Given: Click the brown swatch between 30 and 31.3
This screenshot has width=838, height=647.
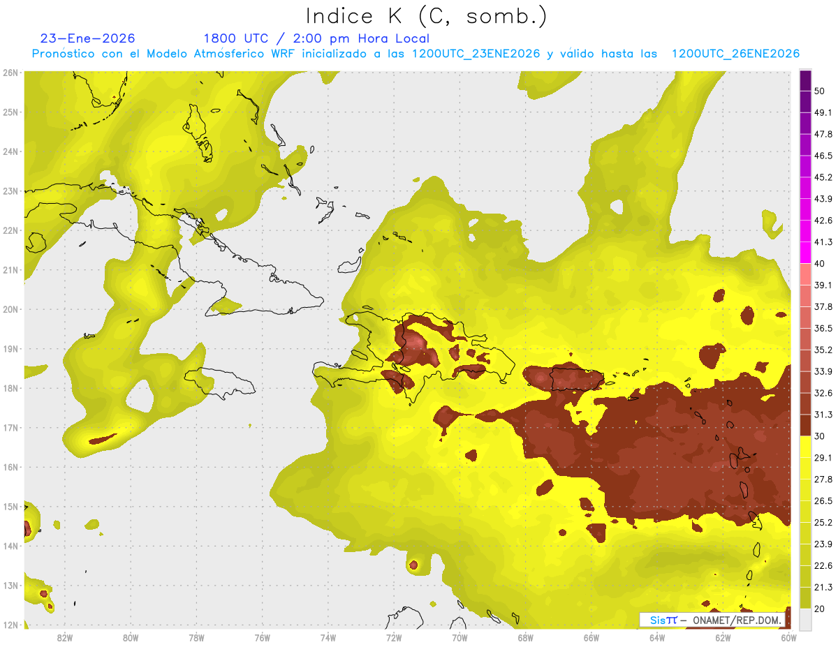Looking at the screenshot, I should (x=805, y=426).
